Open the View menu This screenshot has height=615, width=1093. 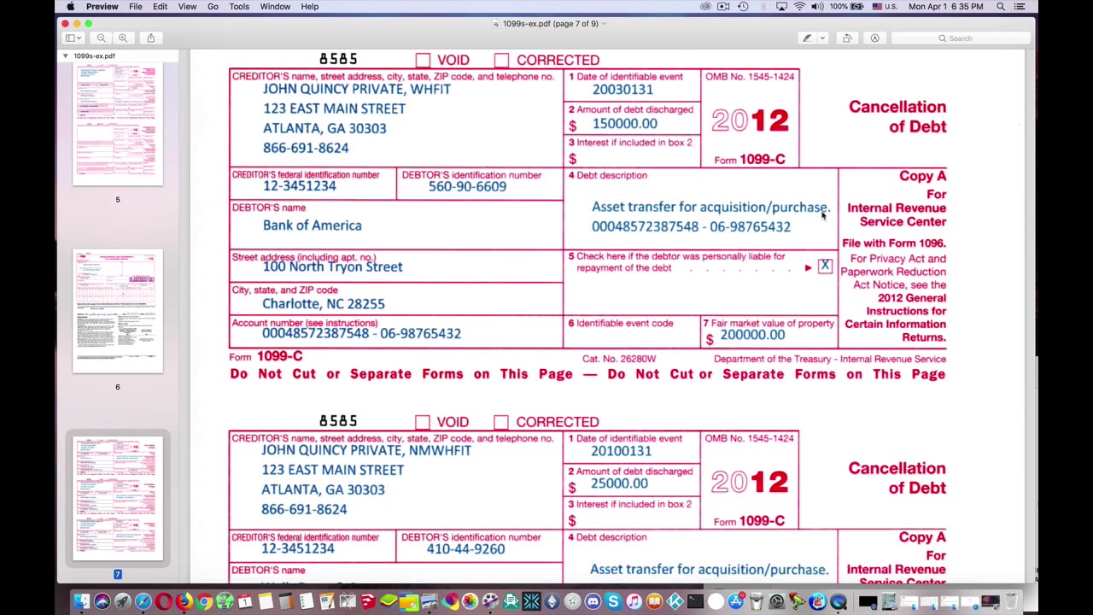[x=187, y=7]
